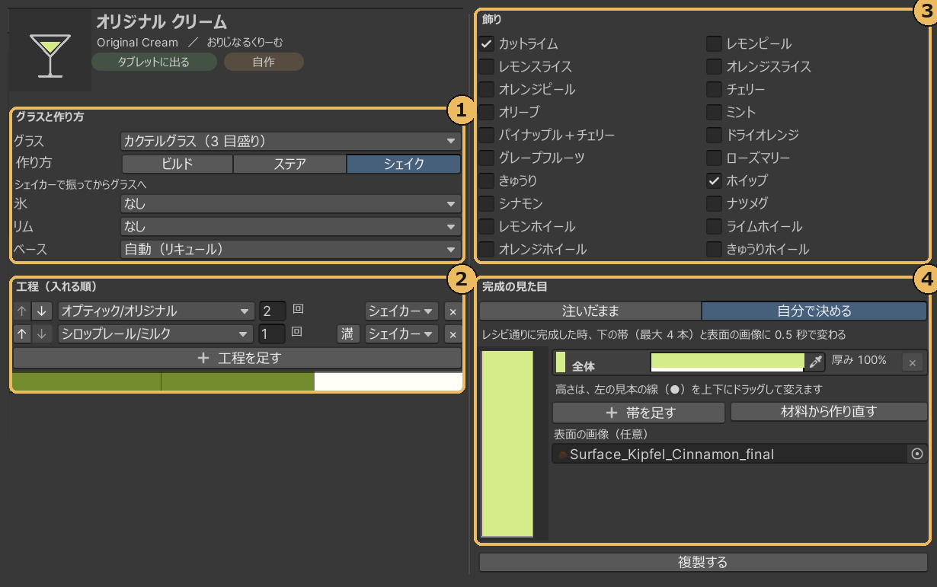Image resolution: width=937 pixels, height=587 pixels.
Task: Tick the ナツメグ garnish checkbox
Action: (714, 203)
